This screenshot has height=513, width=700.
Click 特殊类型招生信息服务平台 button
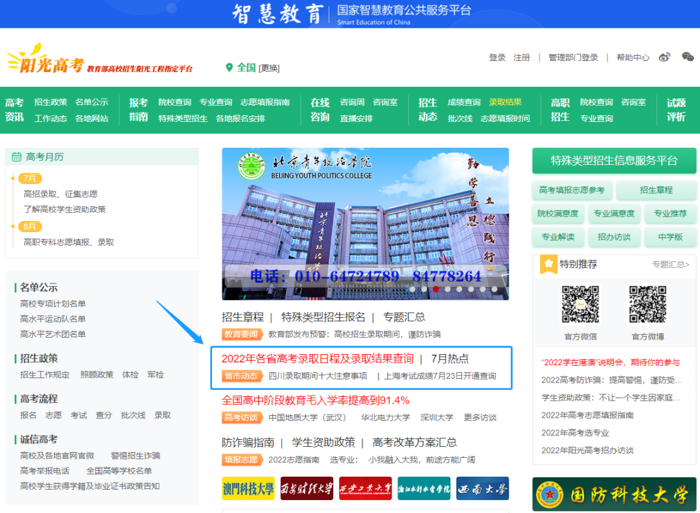[x=614, y=161]
